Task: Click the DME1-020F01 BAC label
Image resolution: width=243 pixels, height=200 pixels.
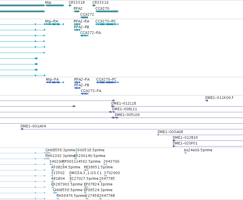Action: pos(185,144)
